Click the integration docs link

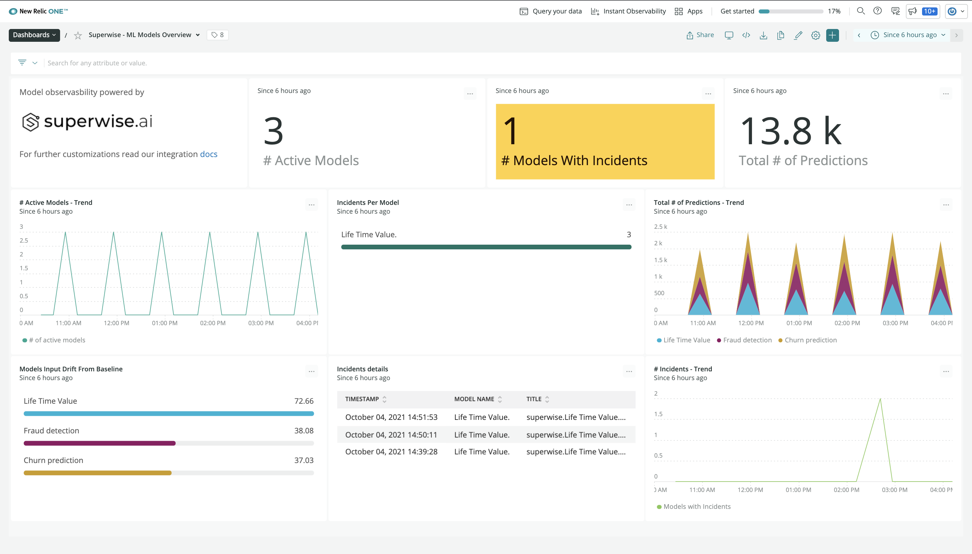pos(209,154)
